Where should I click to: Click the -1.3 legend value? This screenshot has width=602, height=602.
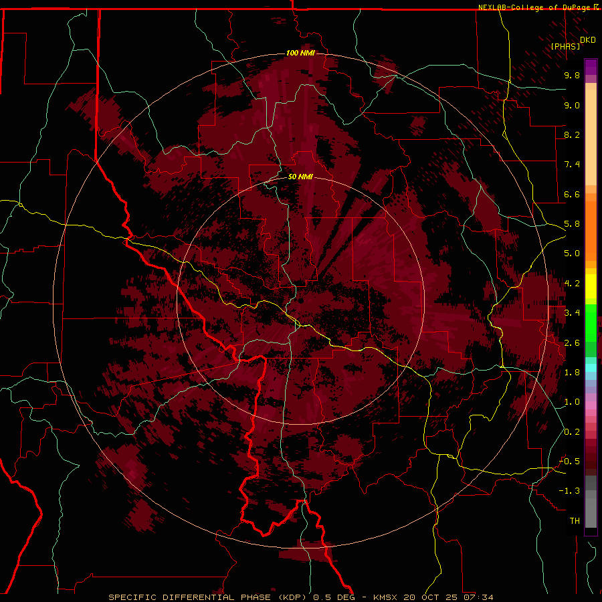pyautogui.click(x=569, y=491)
